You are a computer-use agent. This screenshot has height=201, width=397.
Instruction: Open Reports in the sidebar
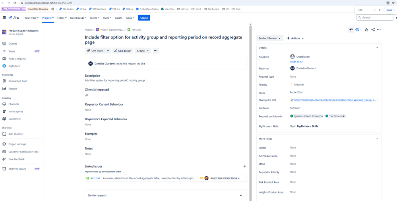tap(13, 89)
